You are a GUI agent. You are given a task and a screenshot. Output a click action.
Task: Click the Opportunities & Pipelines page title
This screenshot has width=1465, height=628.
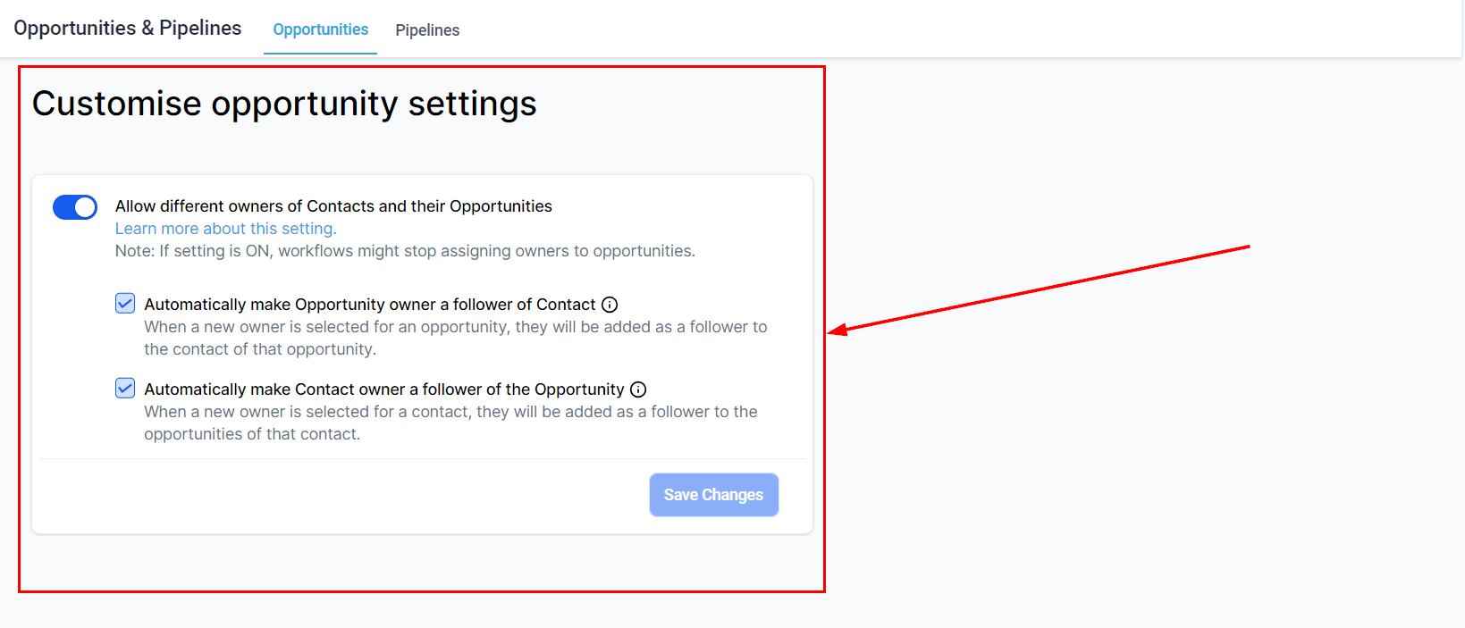click(128, 29)
